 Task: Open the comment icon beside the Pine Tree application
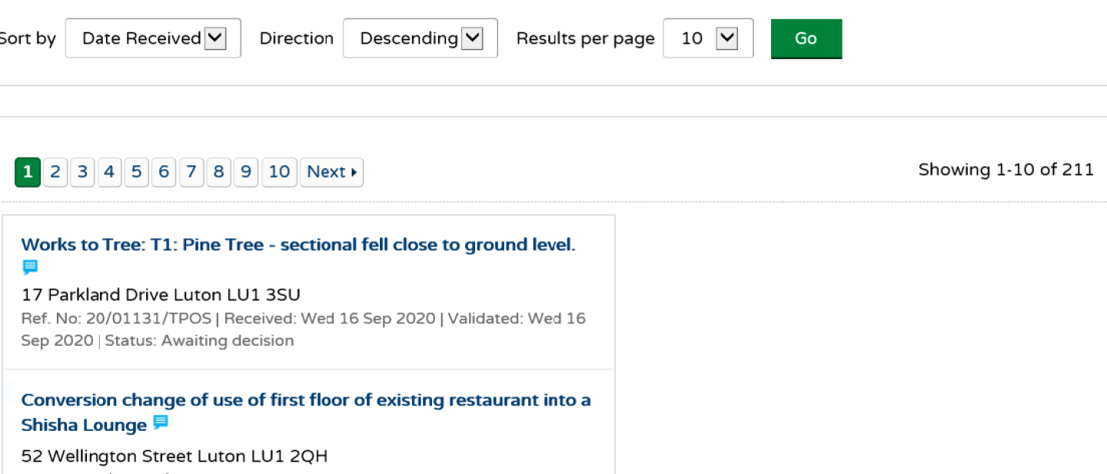pos(30,267)
